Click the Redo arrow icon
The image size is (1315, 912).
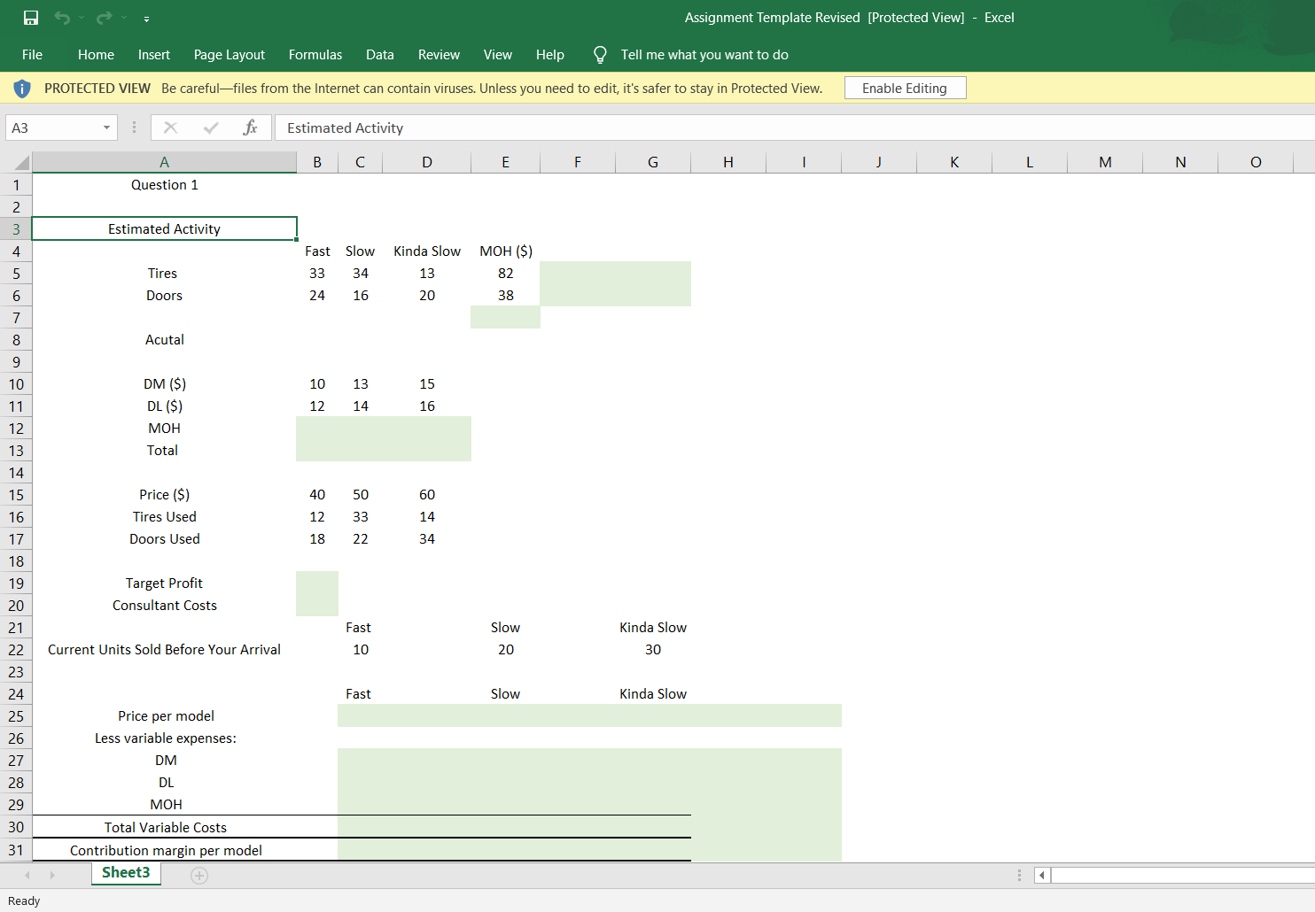tap(105, 18)
